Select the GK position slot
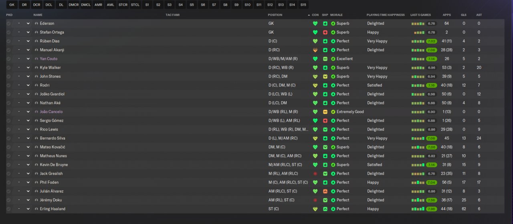This screenshot has height=224, width=513. point(12,5)
